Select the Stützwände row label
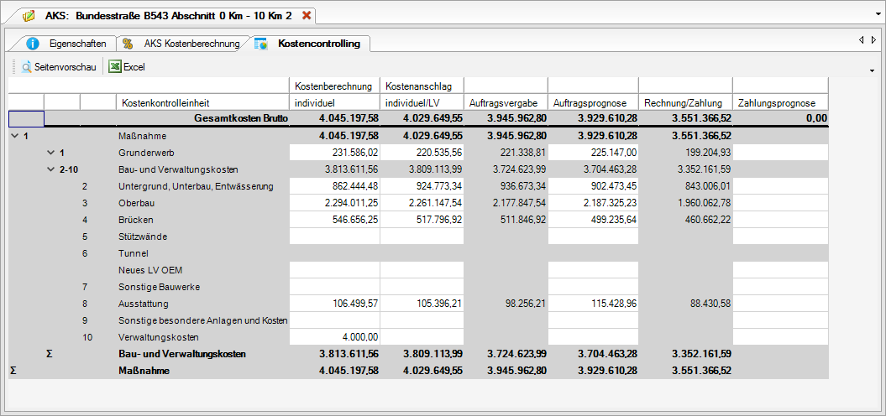886x416 pixels. tap(143, 237)
